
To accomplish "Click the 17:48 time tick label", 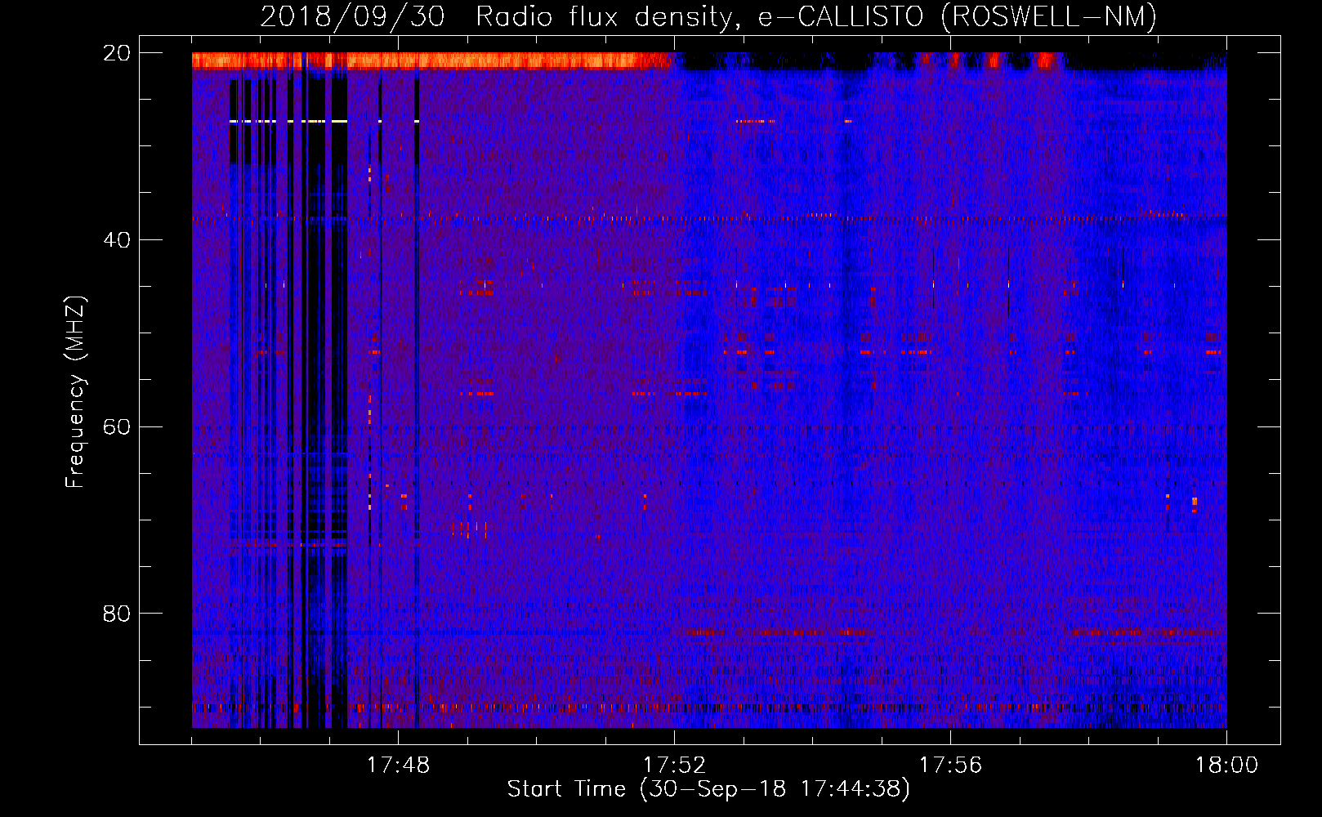I will pyautogui.click(x=399, y=766).
